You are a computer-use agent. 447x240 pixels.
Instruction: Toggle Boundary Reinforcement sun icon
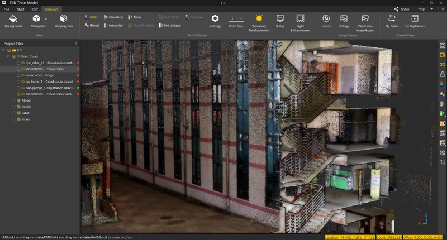259,18
